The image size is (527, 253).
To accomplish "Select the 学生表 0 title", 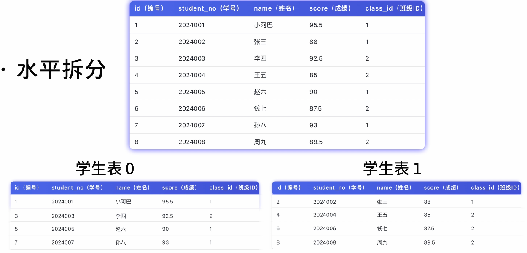I will click(105, 169).
